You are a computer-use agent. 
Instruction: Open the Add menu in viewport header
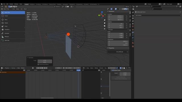point(22,9)
